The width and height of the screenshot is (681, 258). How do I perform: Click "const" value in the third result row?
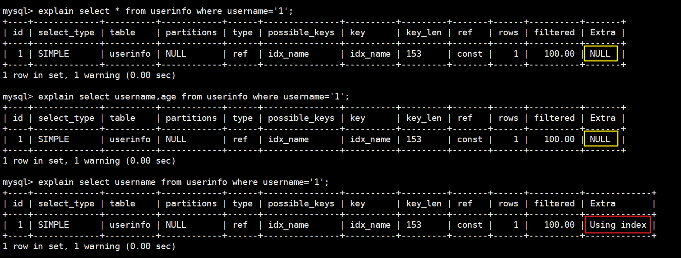(470, 225)
